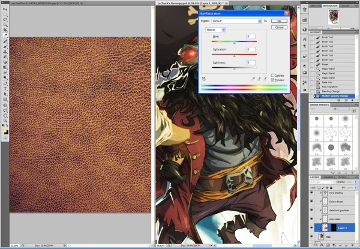Select the Rectangular Marquee tool
The height and width of the screenshot is (249, 360).
pyautogui.click(x=5, y=14)
